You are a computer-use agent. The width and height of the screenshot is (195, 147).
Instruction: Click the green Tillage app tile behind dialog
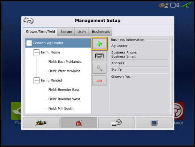tap(16, 111)
